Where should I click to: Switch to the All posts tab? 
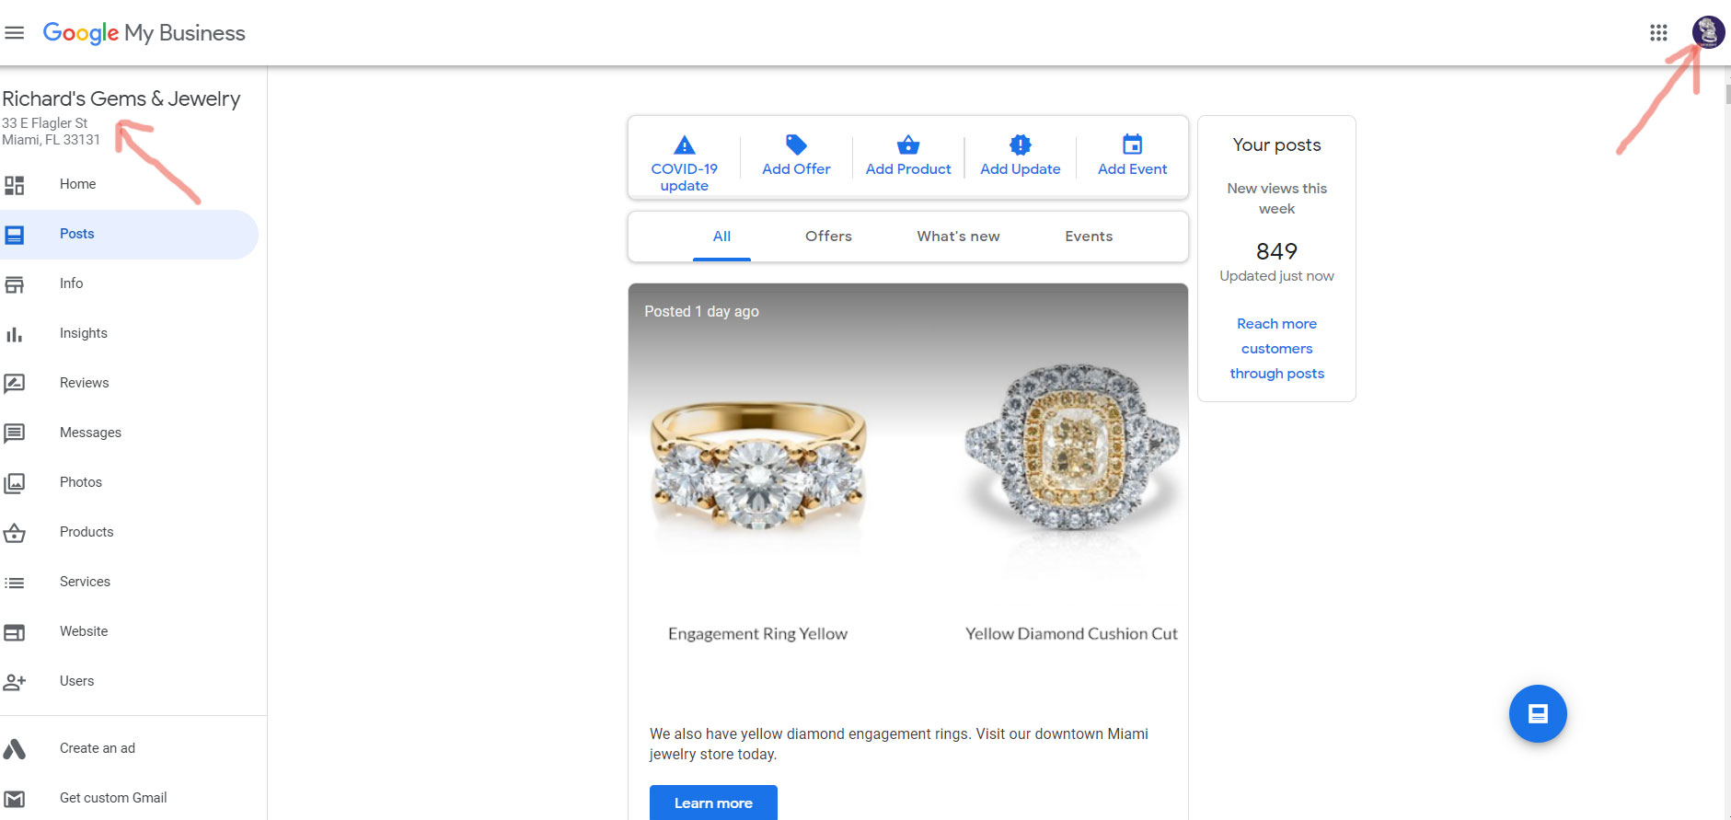coord(721,237)
